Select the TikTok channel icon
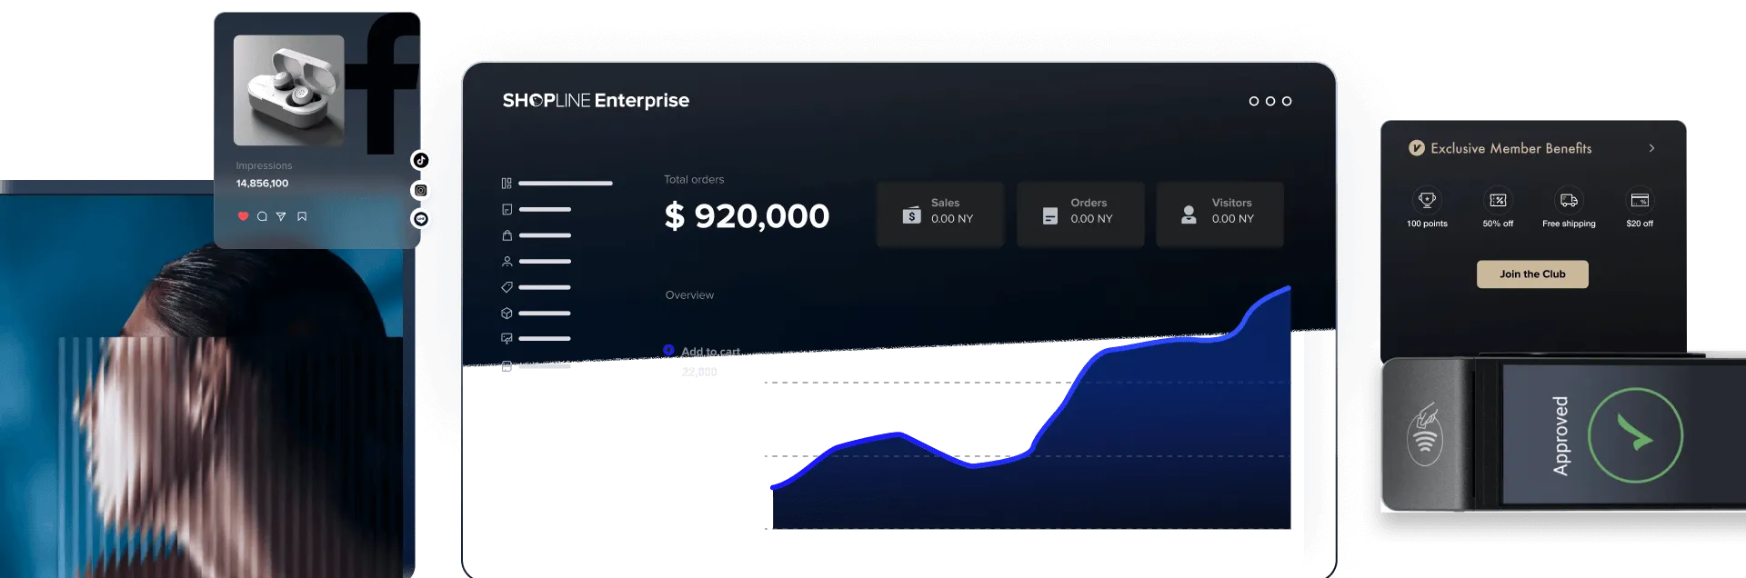 (x=420, y=160)
